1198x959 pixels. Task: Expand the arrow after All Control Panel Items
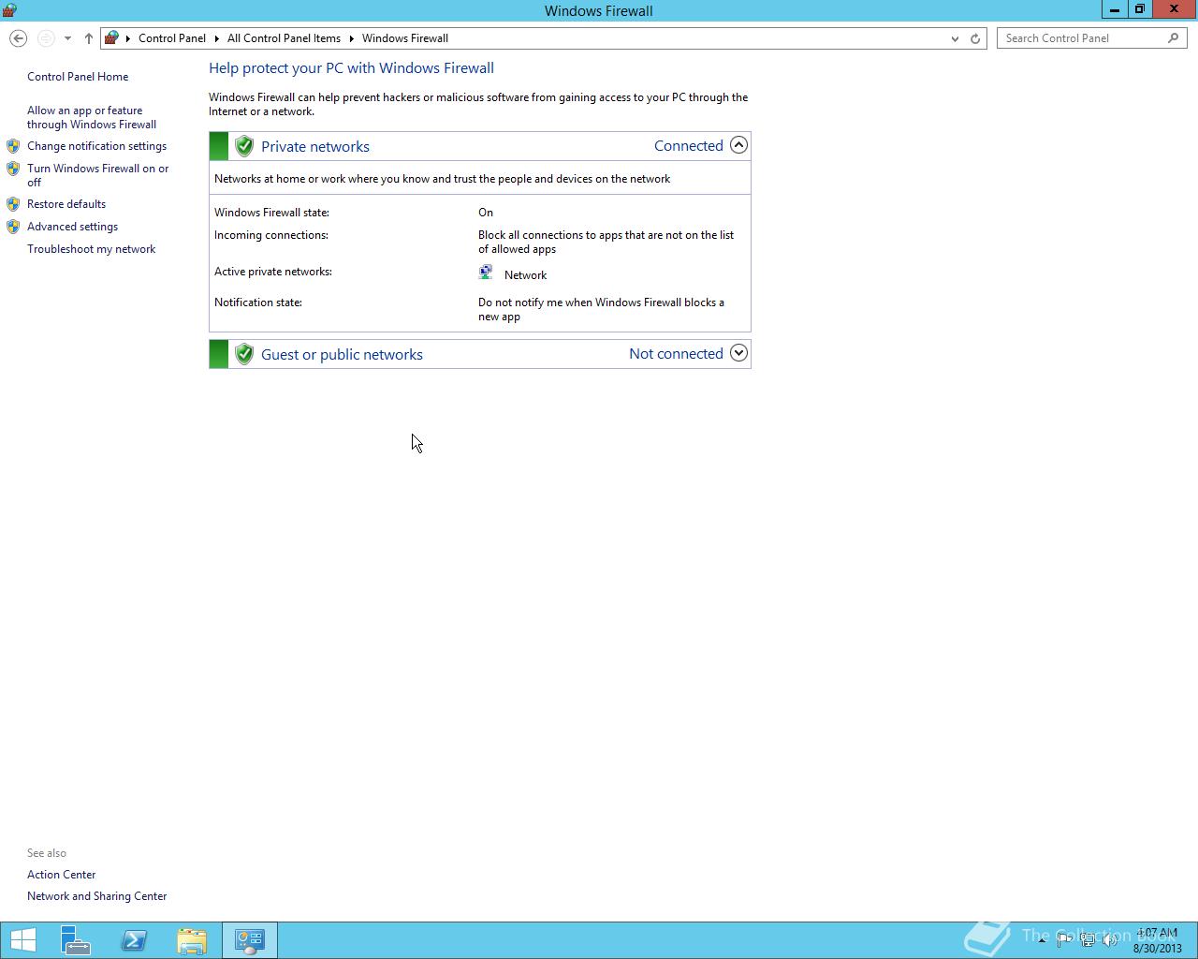tap(352, 38)
